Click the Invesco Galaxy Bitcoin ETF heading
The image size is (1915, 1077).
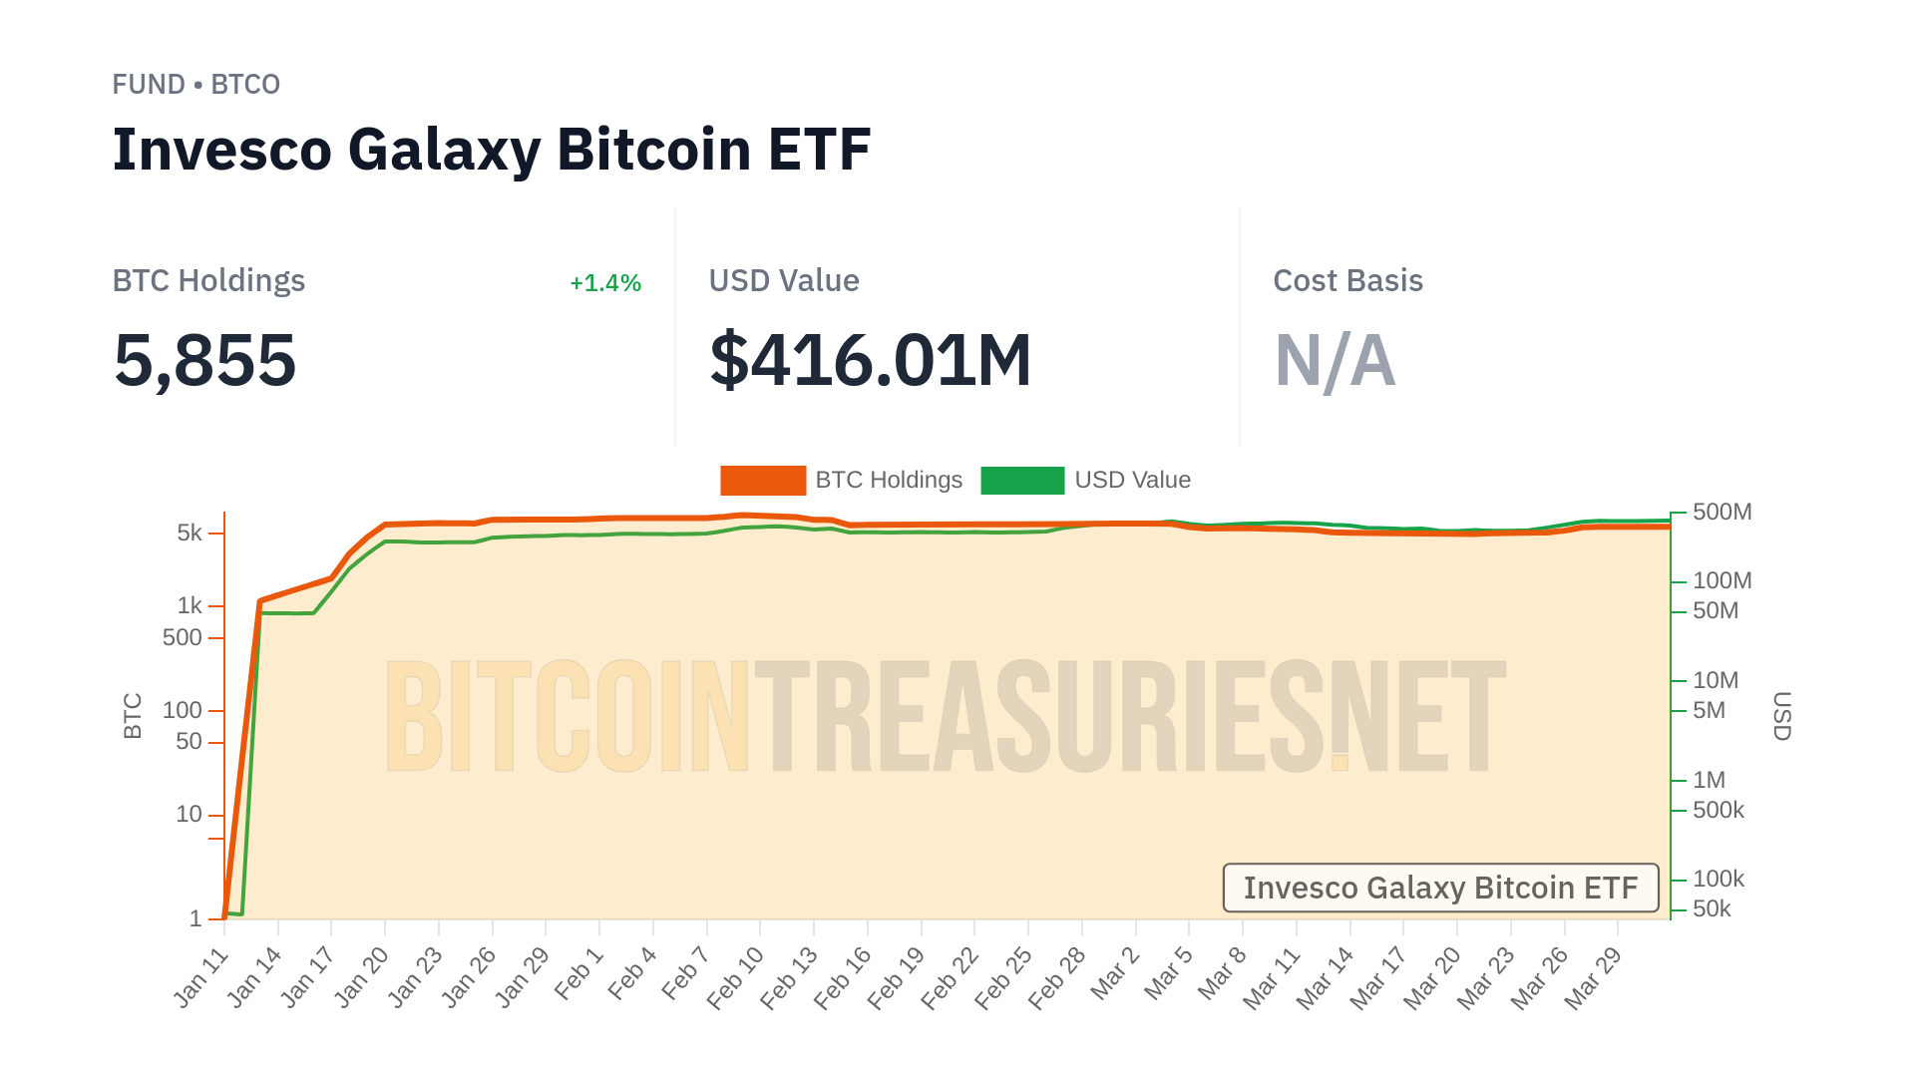pyautogui.click(x=492, y=150)
